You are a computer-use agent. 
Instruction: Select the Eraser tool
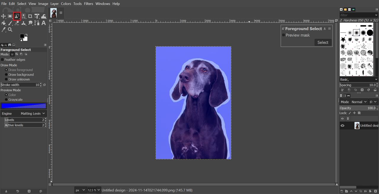[x=17, y=23]
